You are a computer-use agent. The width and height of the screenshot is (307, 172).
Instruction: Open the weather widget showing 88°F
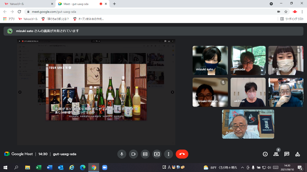(220, 168)
